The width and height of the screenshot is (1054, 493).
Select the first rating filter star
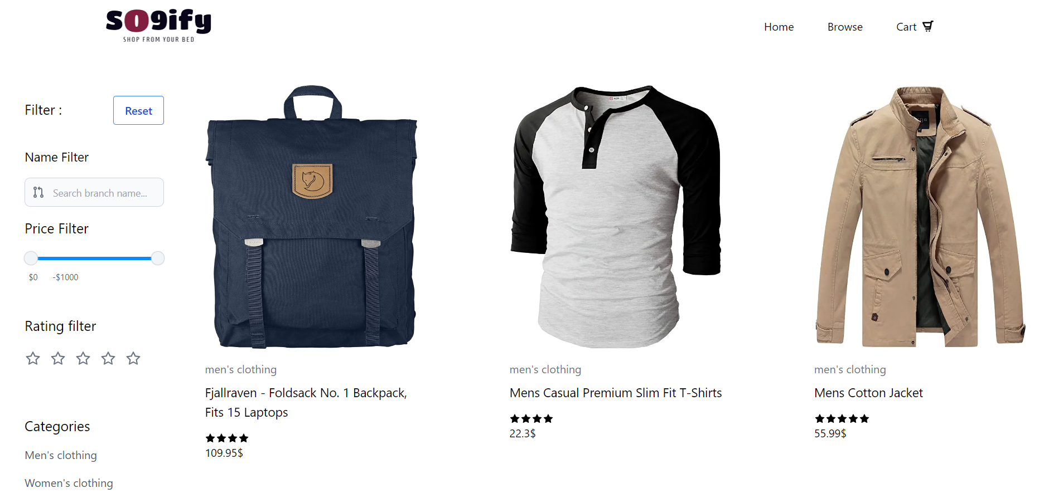click(x=33, y=358)
